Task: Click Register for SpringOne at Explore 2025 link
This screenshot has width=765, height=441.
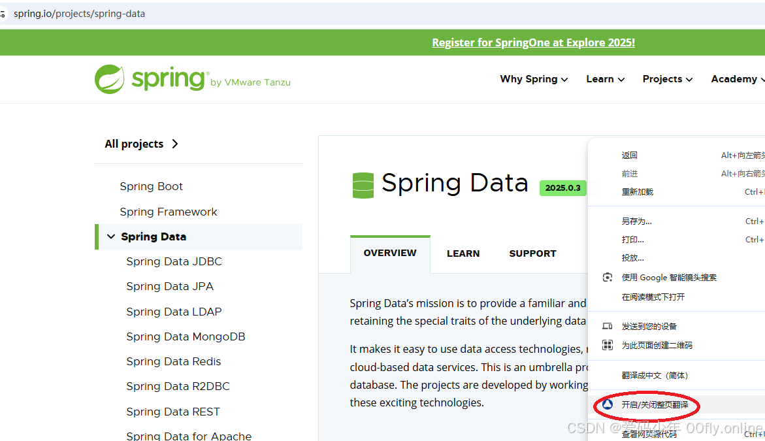Action: (x=533, y=42)
